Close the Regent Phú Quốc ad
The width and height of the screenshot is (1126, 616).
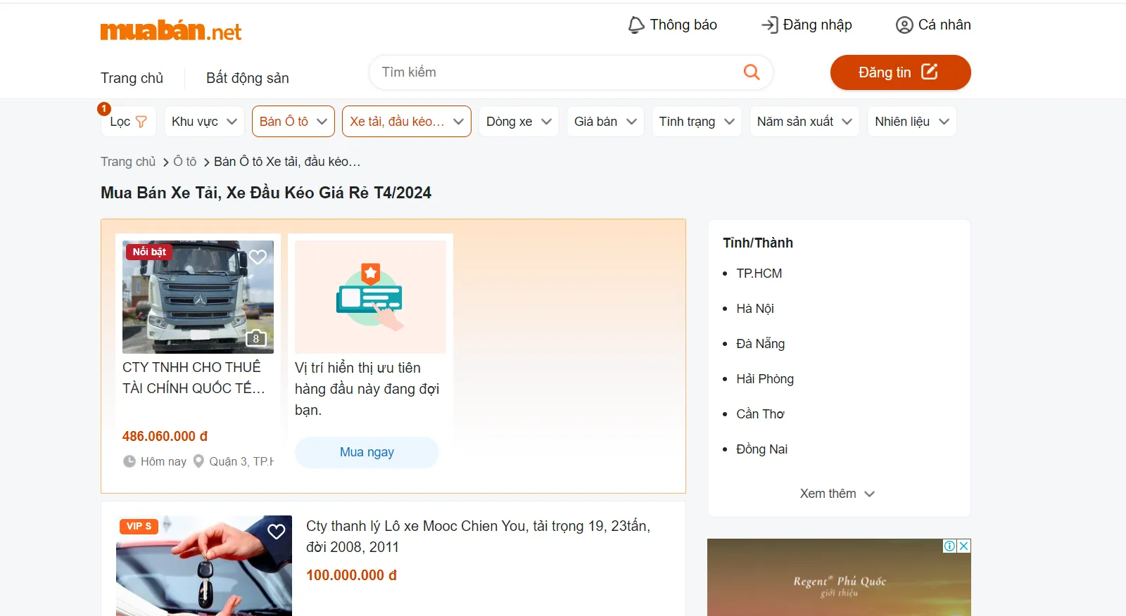(964, 546)
